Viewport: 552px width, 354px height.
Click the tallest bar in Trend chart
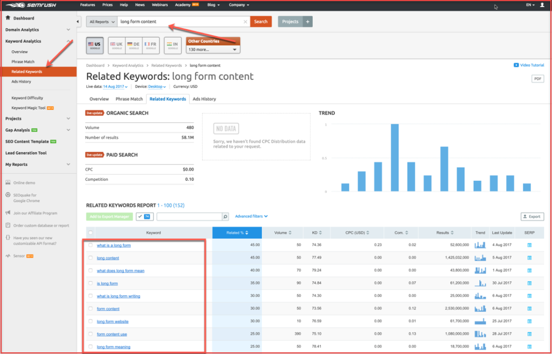[x=395, y=158]
